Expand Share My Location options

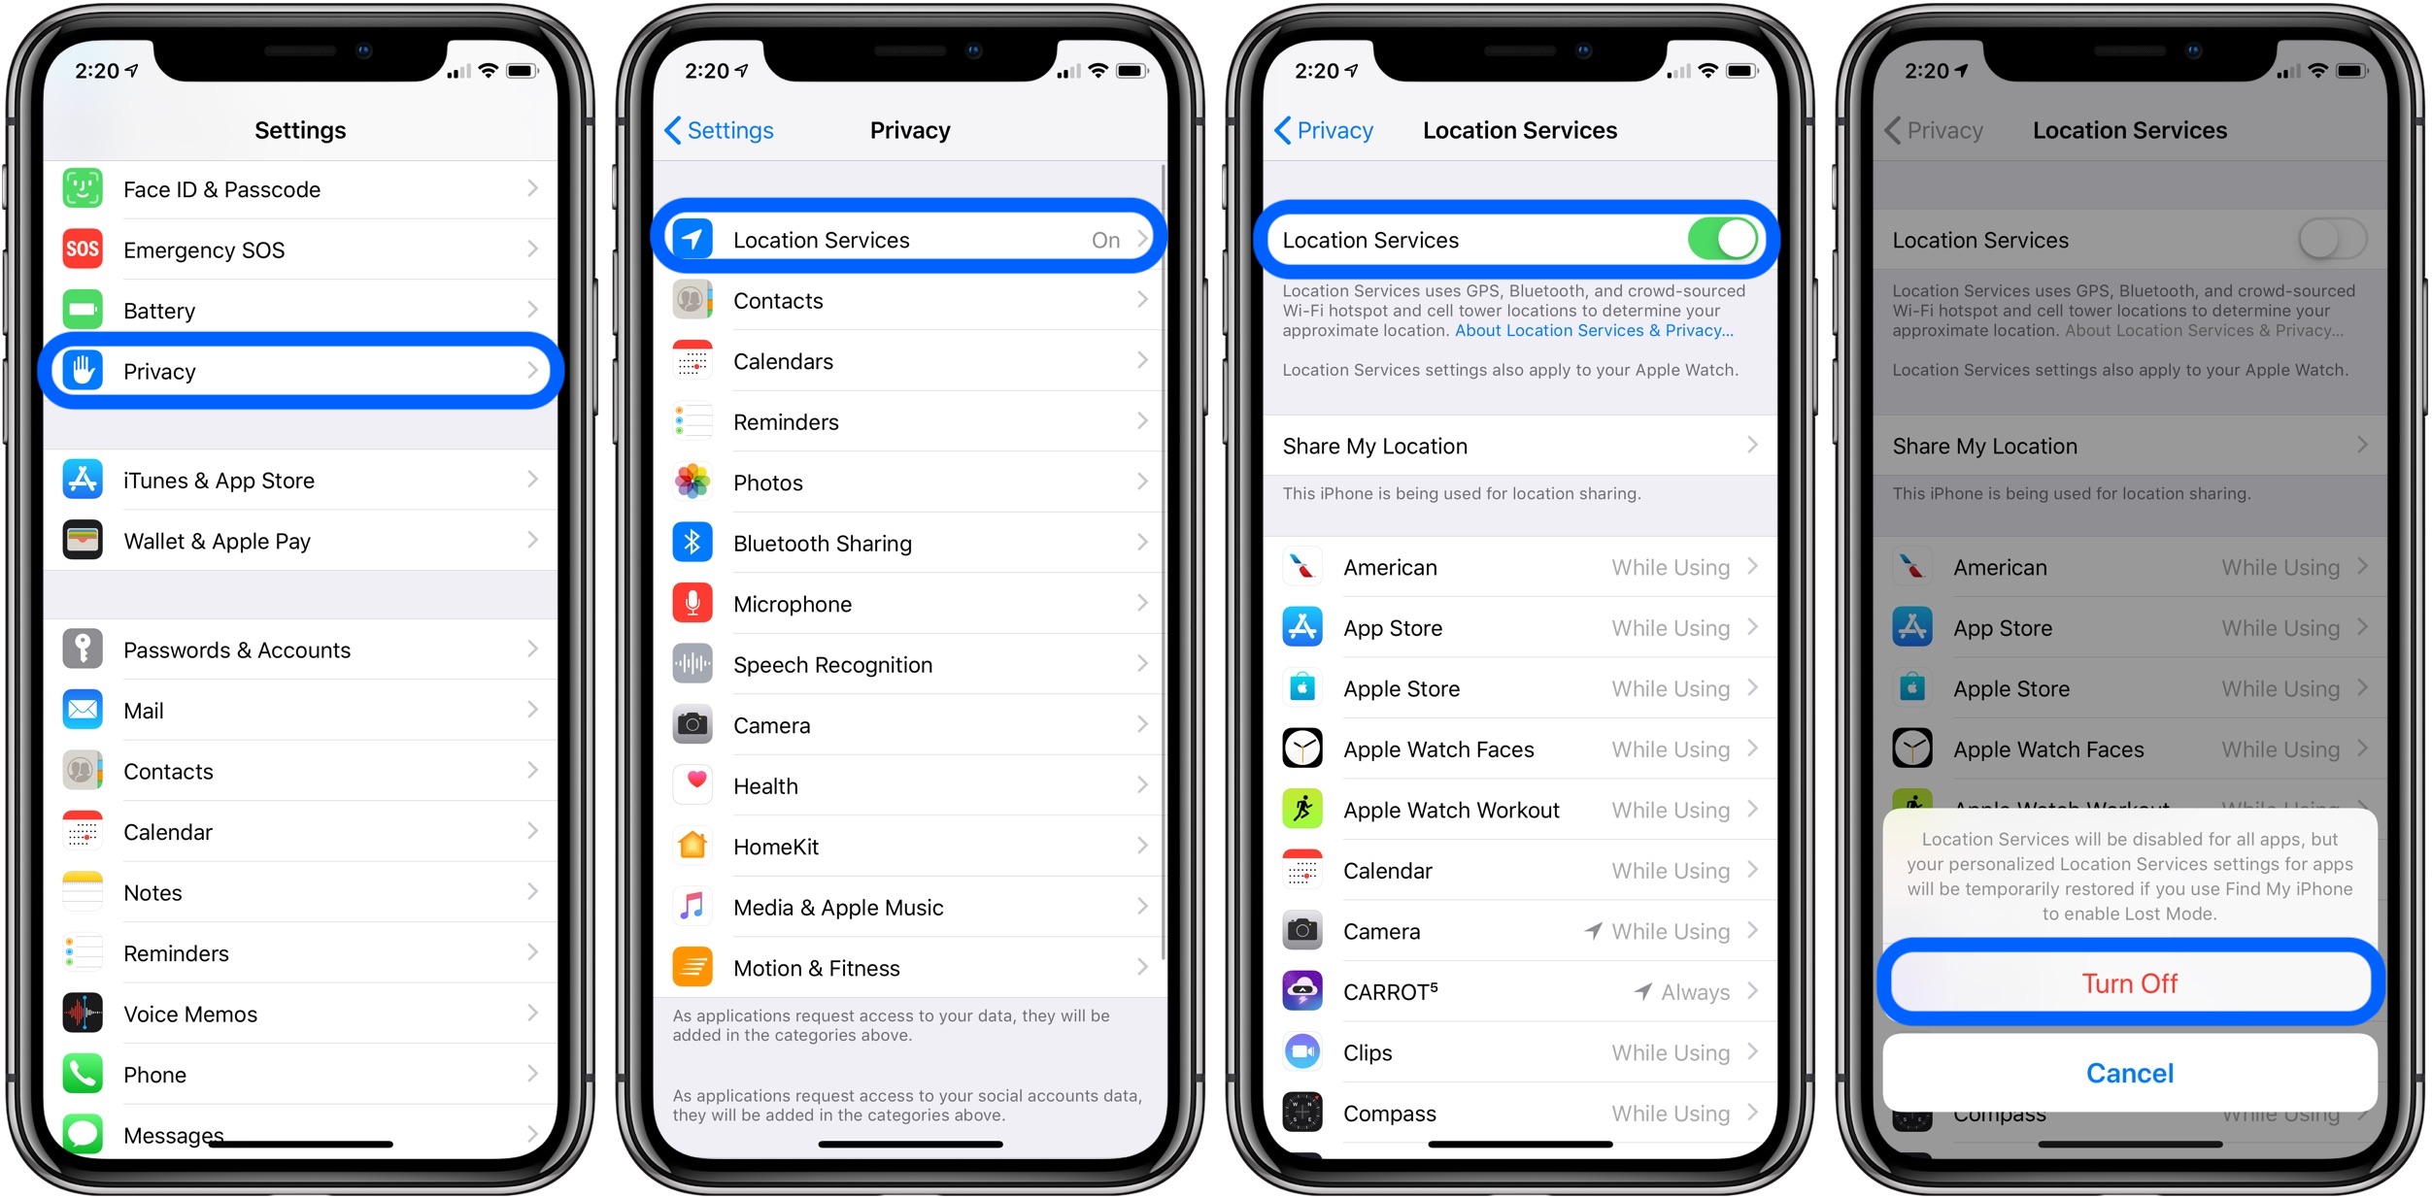(x=1518, y=447)
